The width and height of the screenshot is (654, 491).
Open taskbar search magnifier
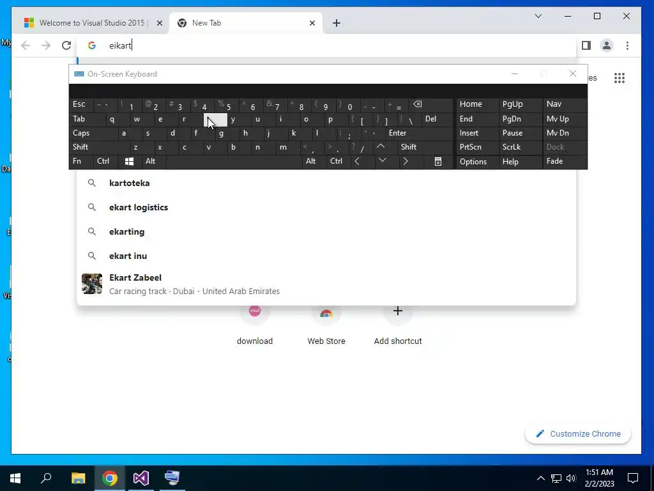point(46,478)
